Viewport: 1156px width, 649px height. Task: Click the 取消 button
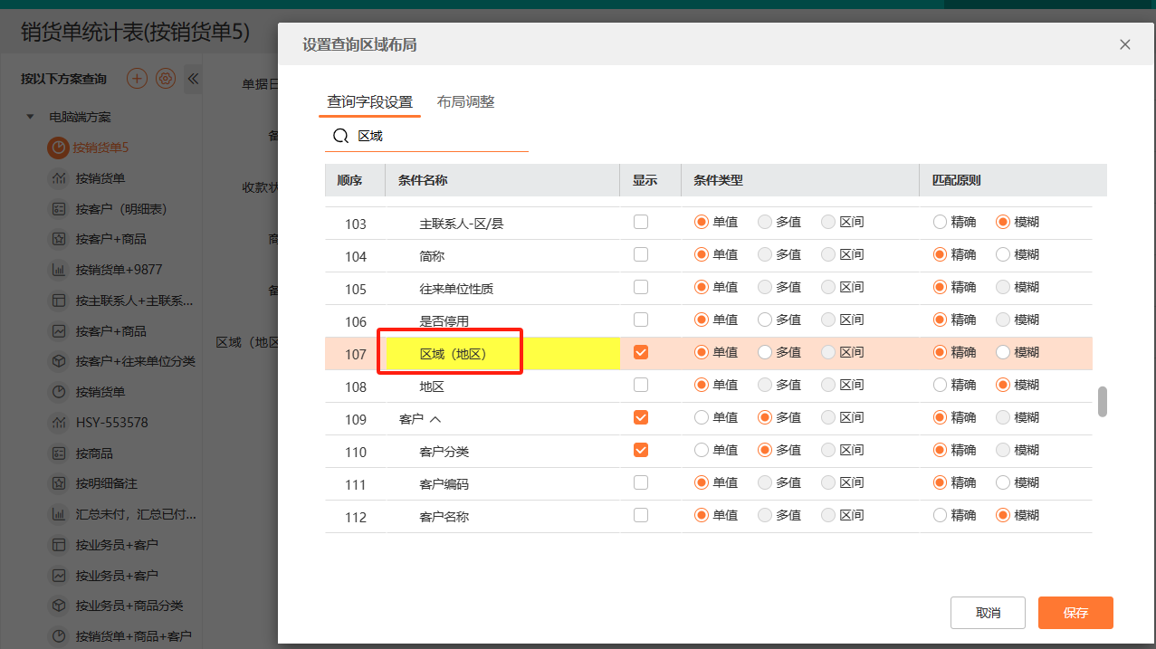(988, 613)
